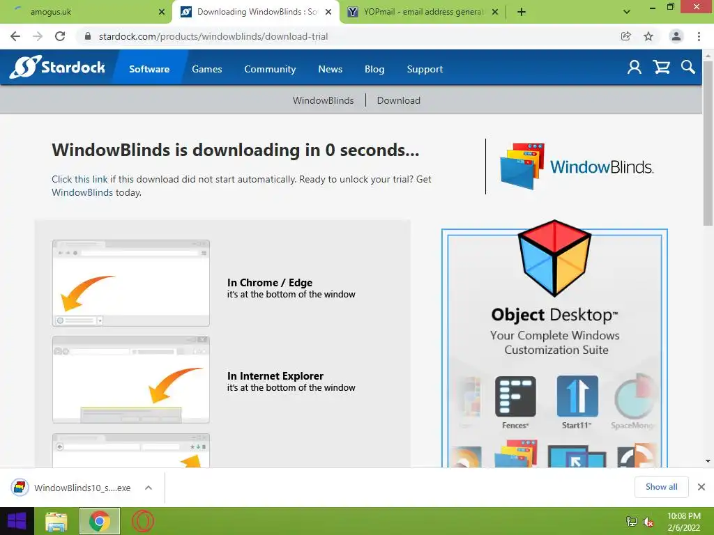Click the Fences app icon
Screen dimensions: 714x535
(515, 396)
